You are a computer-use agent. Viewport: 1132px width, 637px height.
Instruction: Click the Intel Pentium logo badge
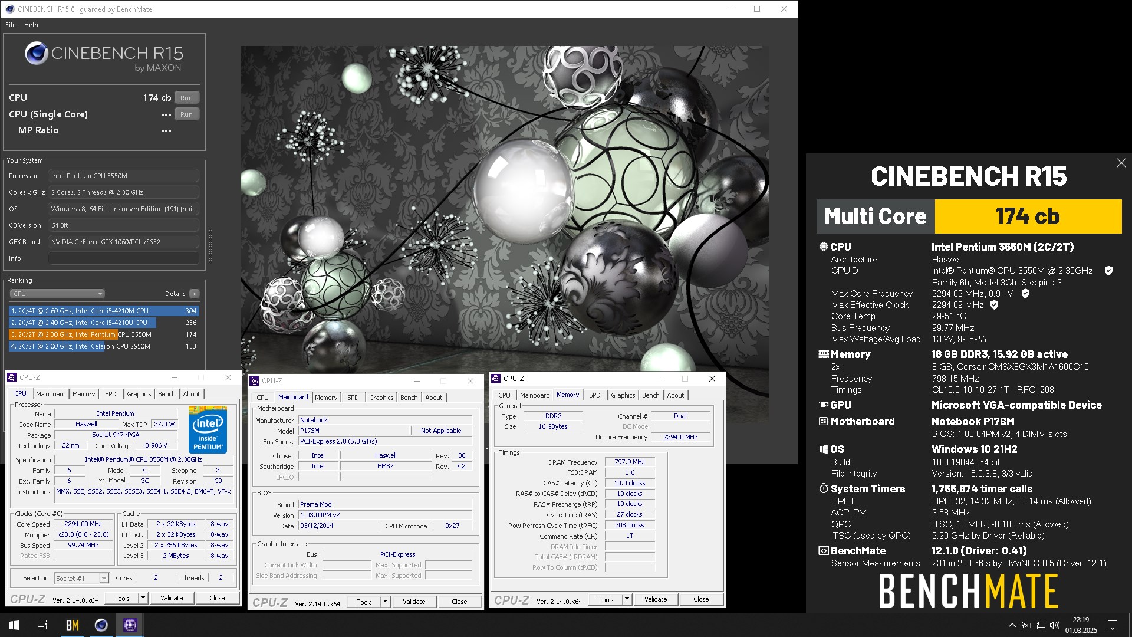(208, 429)
